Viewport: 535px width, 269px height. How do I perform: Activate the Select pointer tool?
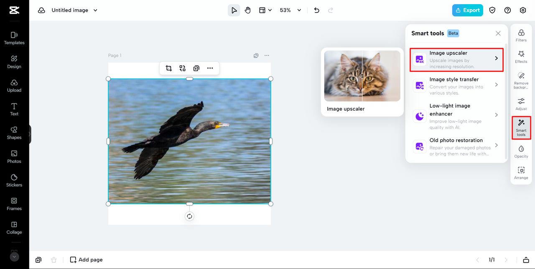point(234,10)
